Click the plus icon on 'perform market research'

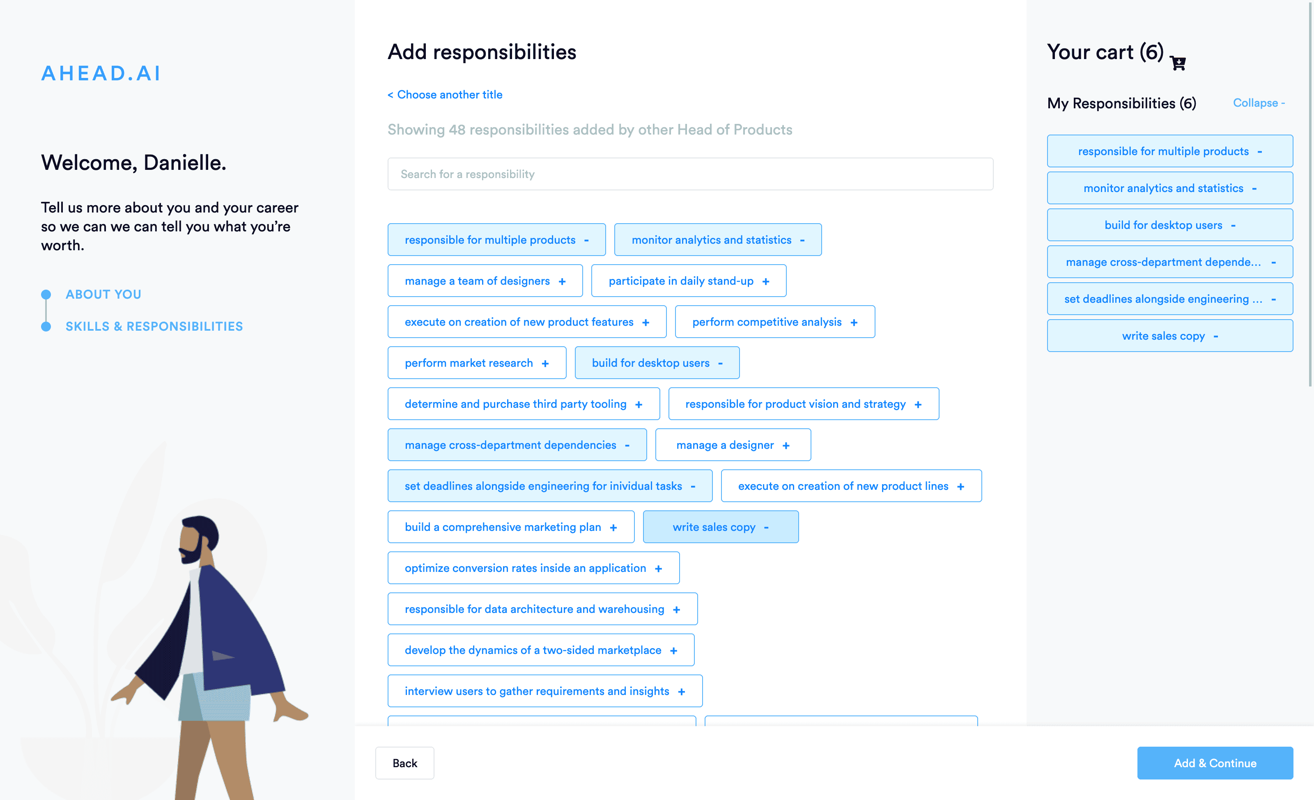[545, 363]
